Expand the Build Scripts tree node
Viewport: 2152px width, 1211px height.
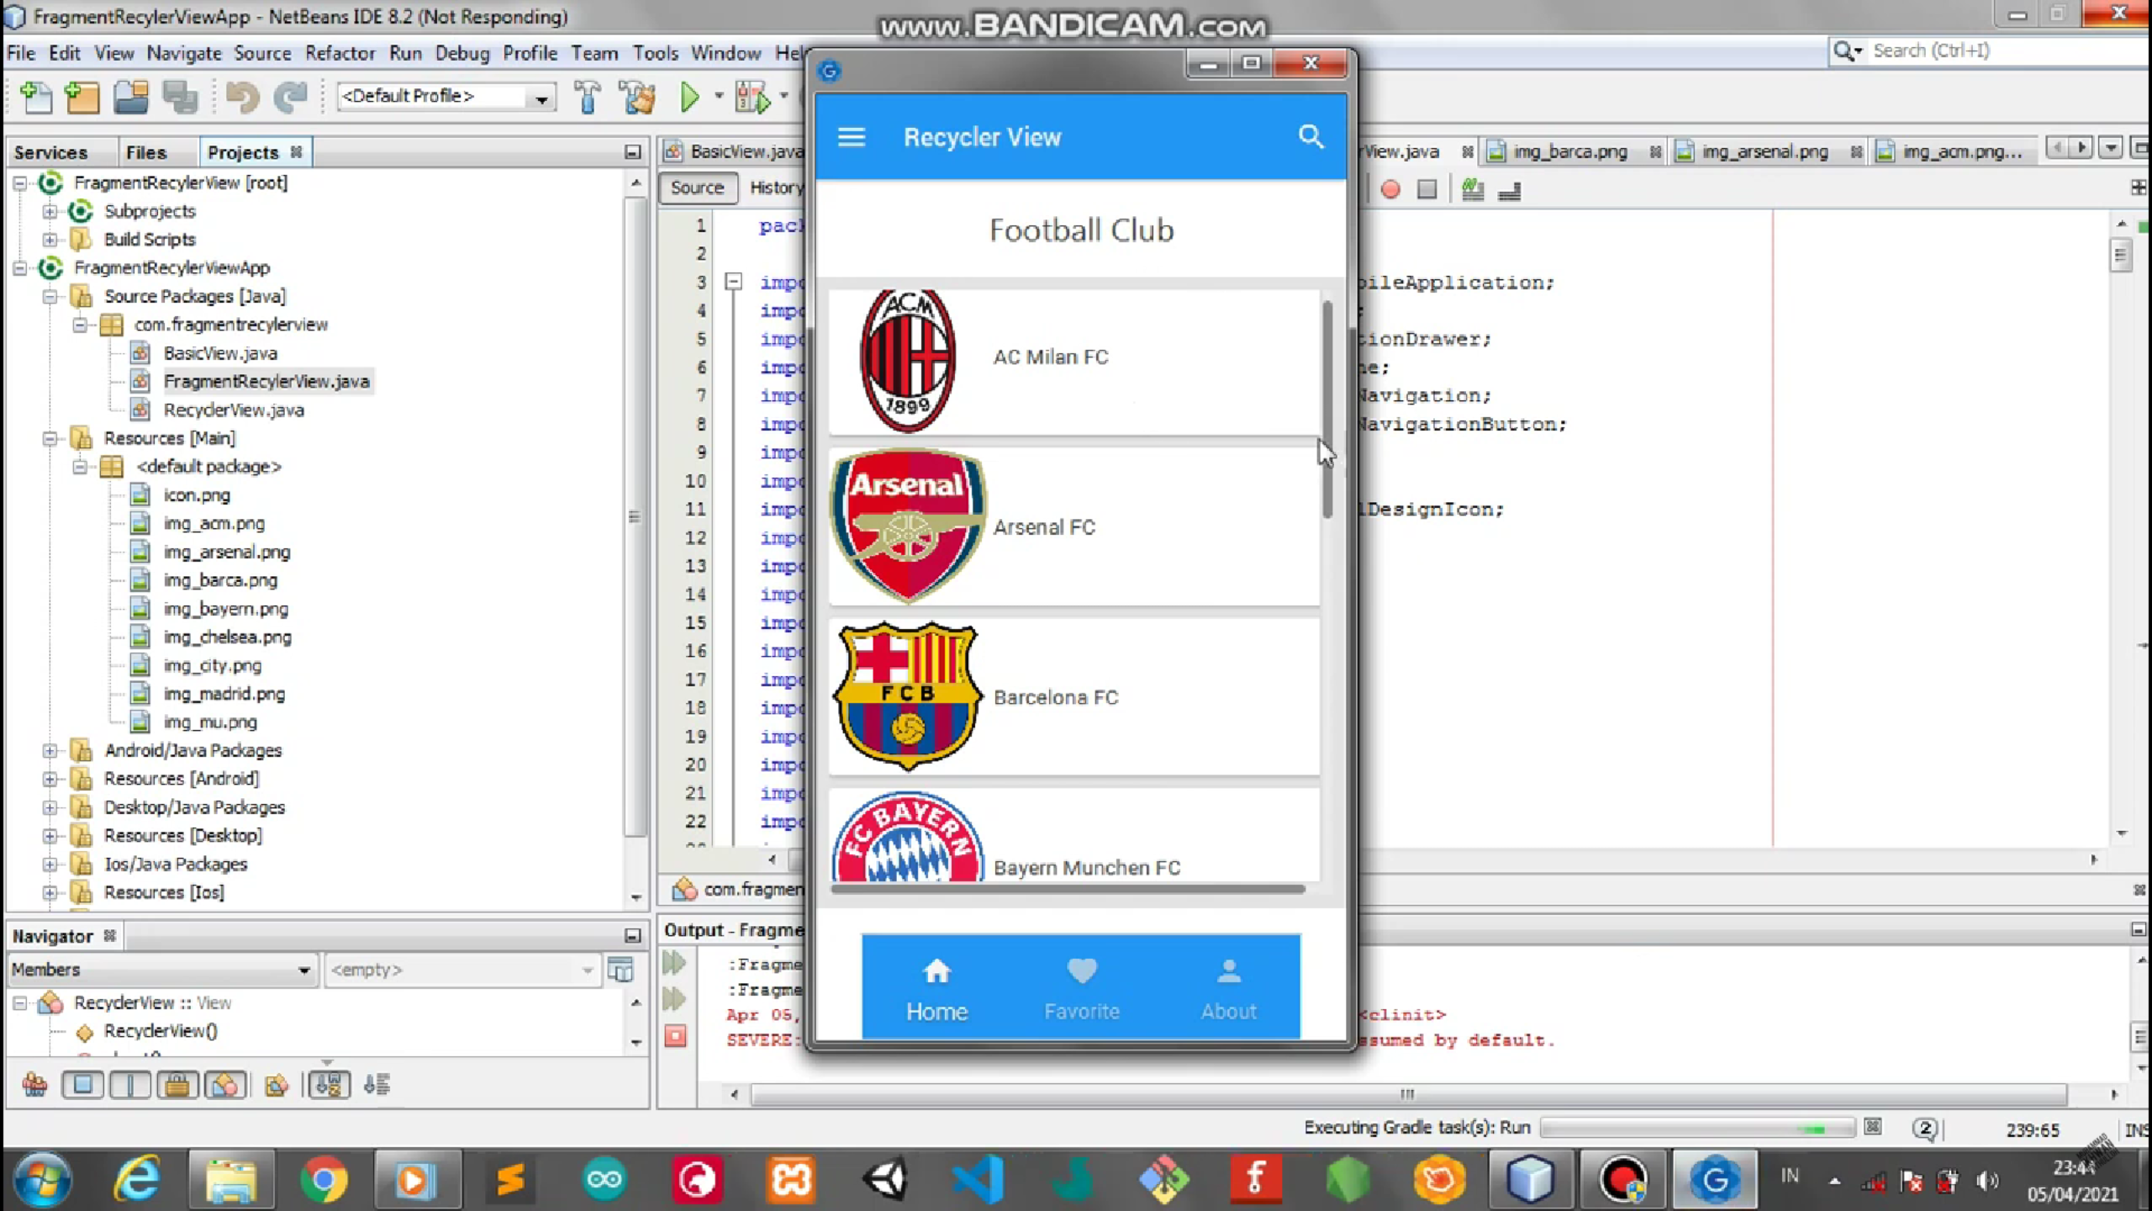[50, 240]
